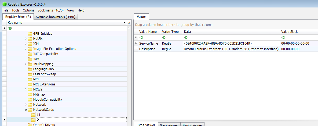The width and height of the screenshot is (318, 126).
Task: Click the LanguagePack folder icon
Action: coord(30,69)
